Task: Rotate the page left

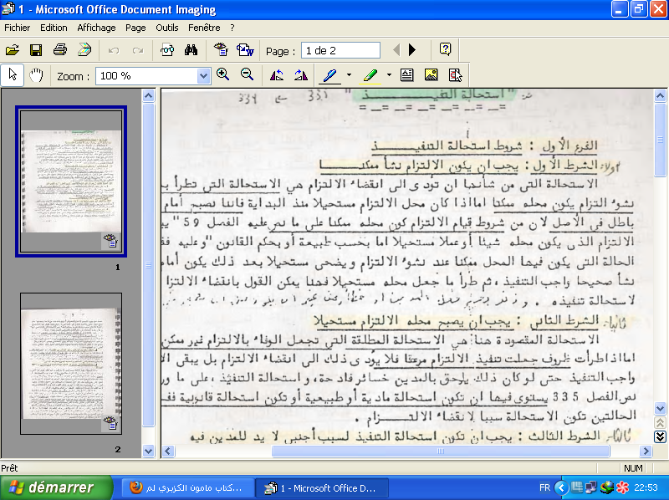Action: 277,75
